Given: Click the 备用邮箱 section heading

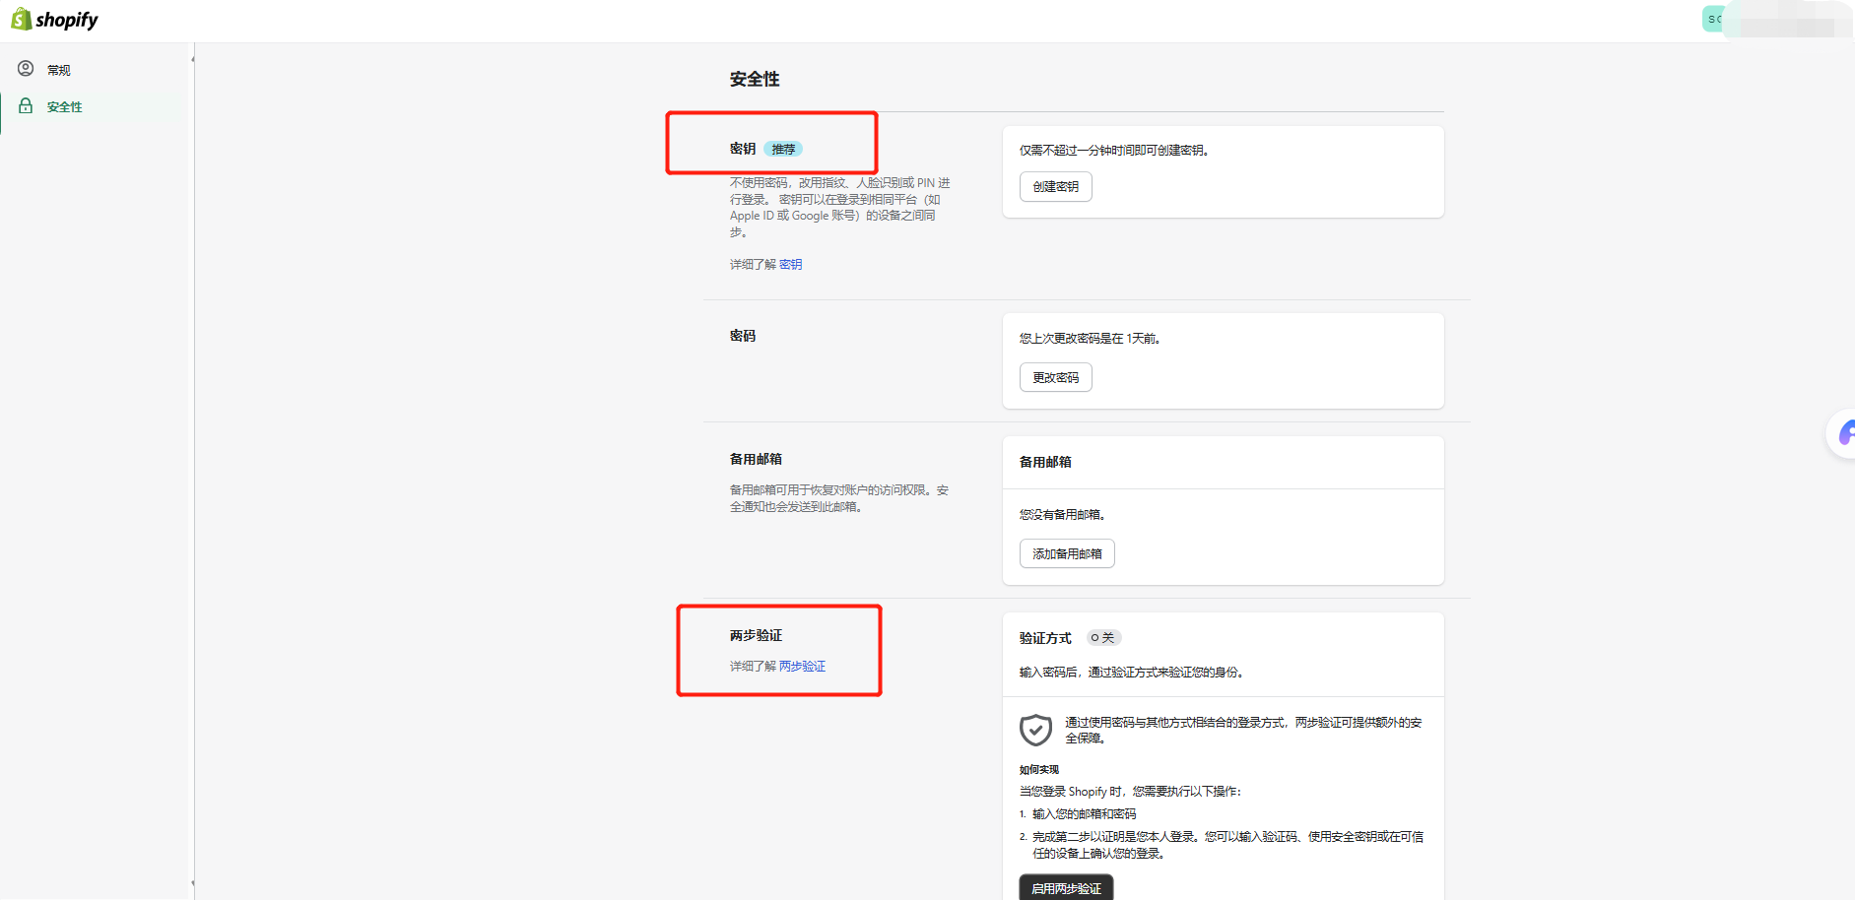Looking at the screenshot, I should [x=755, y=458].
